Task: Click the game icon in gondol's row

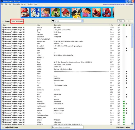Action: pos(3,30)
